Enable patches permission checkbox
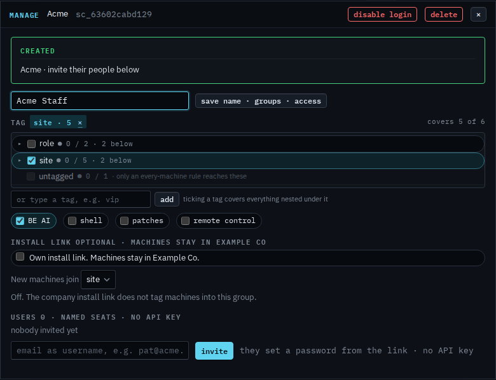 click(124, 221)
